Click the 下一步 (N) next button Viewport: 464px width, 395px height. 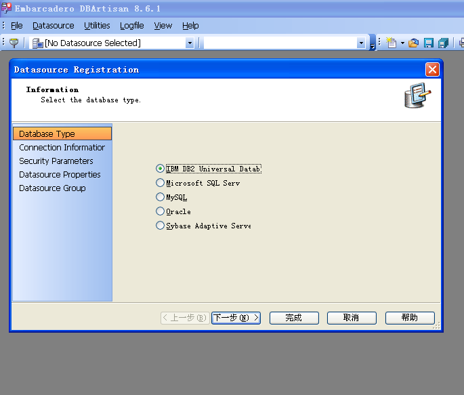pyautogui.click(x=236, y=318)
